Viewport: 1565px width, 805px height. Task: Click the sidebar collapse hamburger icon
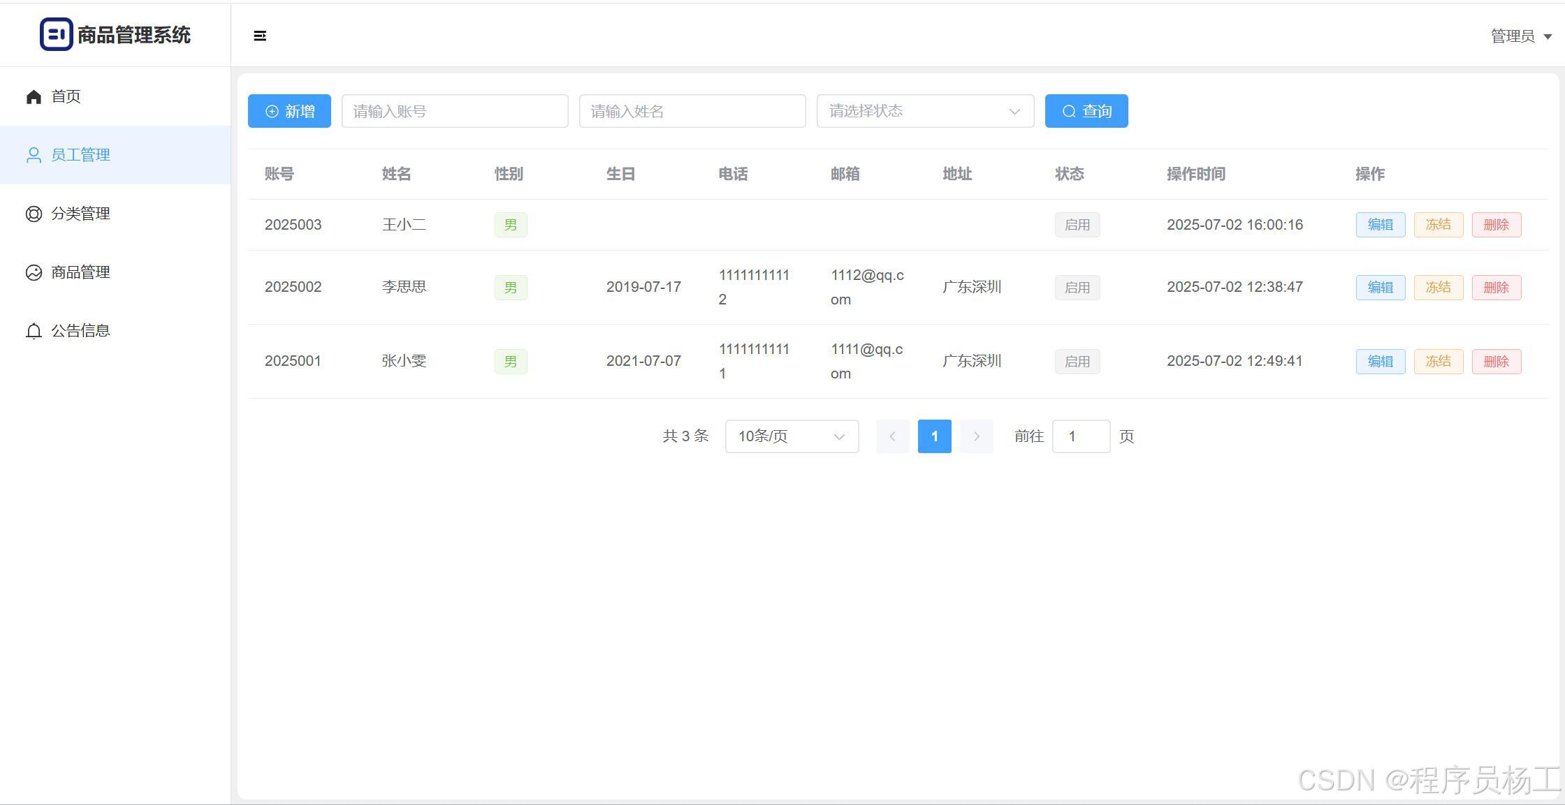260,36
